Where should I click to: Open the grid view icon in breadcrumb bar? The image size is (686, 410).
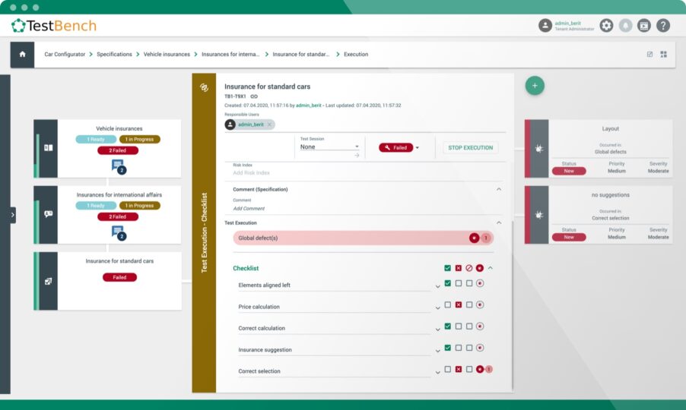[x=663, y=55]
